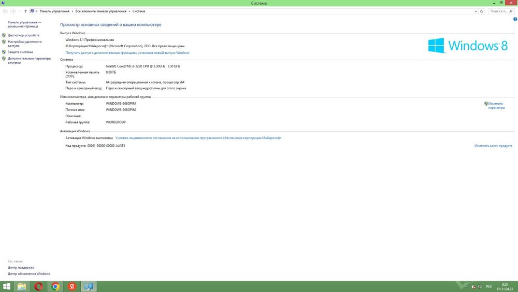Navigate to 'Панель управления' breadcrumb

(x=54, y=11)
